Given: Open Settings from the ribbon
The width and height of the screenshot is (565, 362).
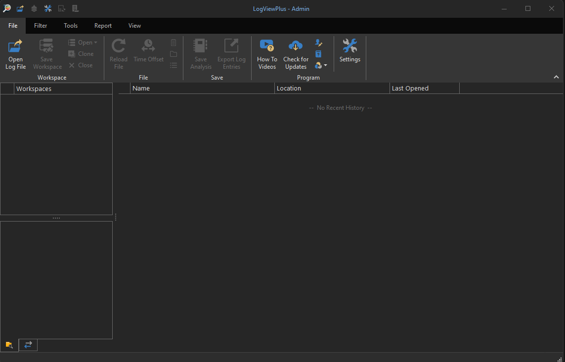Looking at the screenshot, I should pyautogui.click(x=350, y=51).
